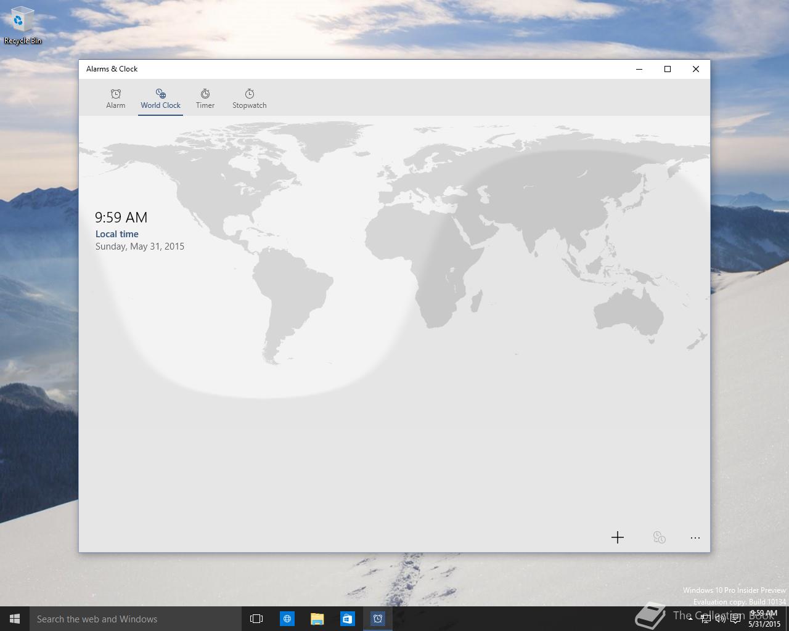This screenshot has width=789, height=631.
Task: Open the Stopwatch tab
Action: [x=249, y=99]
